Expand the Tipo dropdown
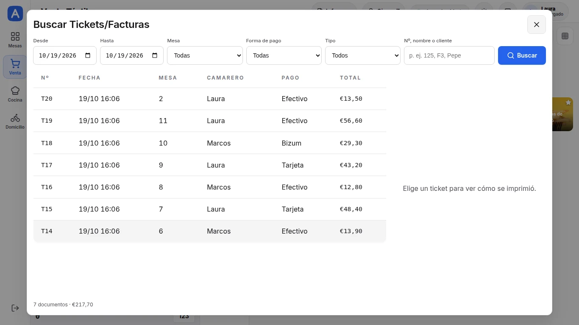The width and height of the screenshot is (579, 325). pyautogui.click(x=363, y=55)
